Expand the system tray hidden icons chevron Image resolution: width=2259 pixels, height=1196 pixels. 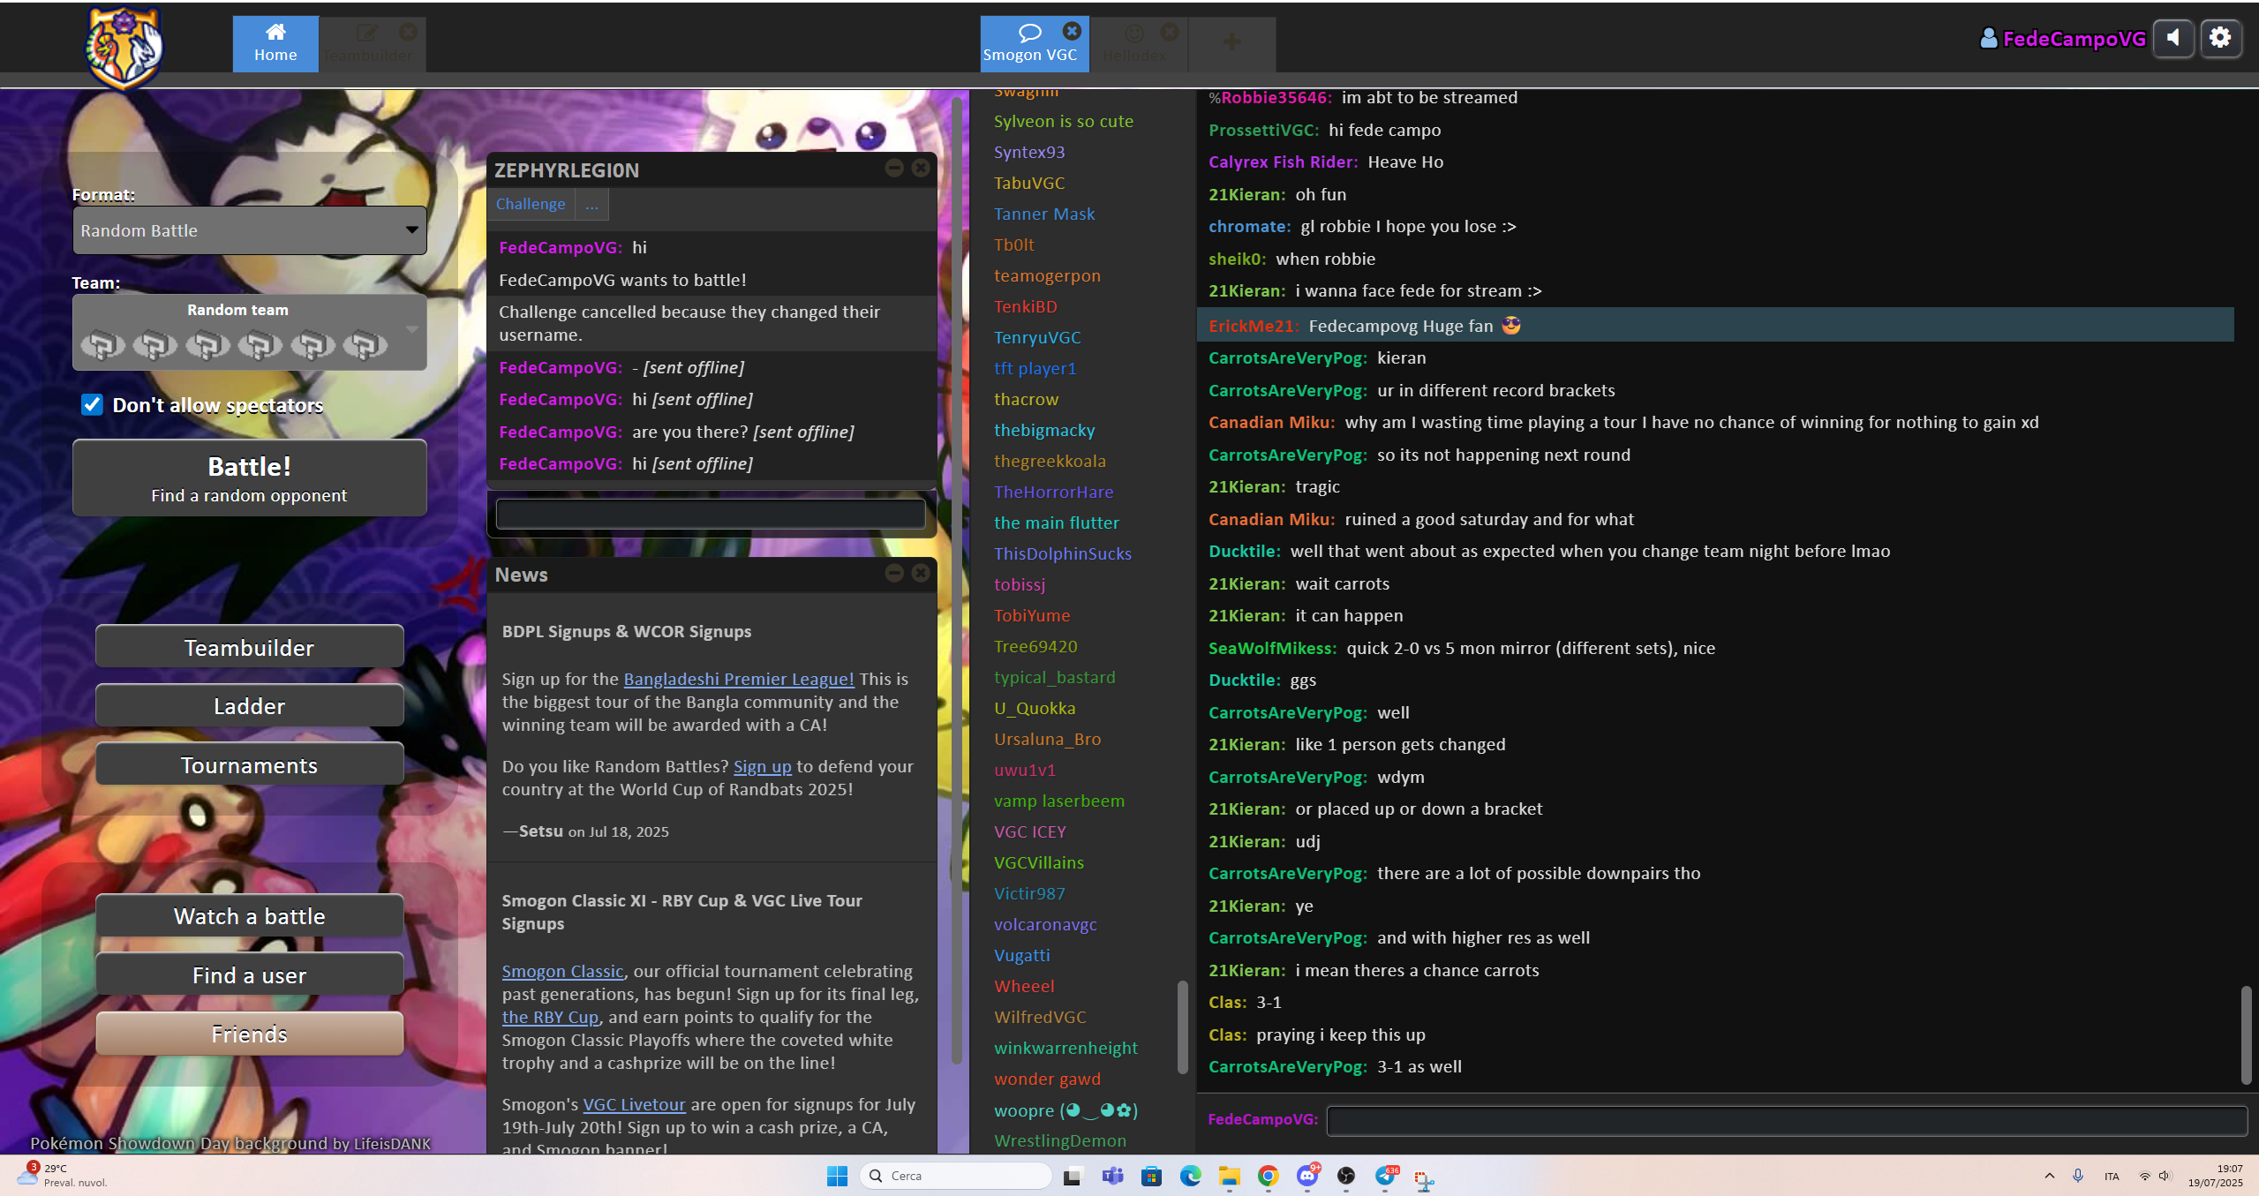pyautogui.click(x=2049, y=1176)
